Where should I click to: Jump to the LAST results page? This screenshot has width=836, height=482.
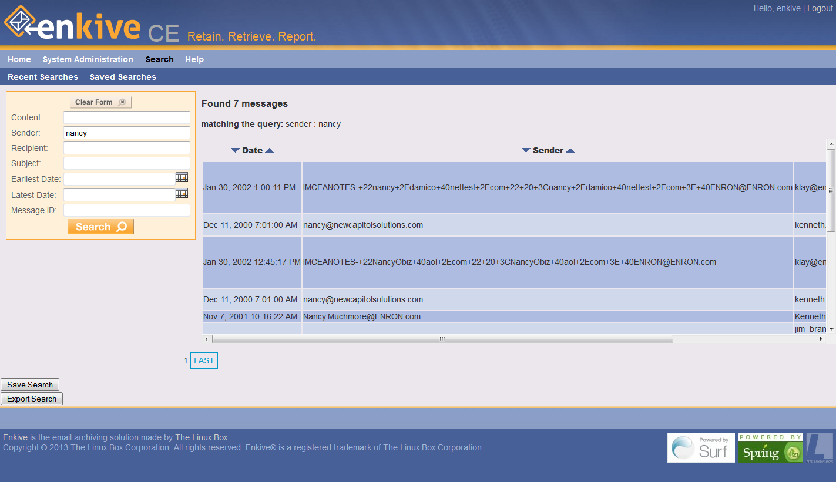point(204,360)
